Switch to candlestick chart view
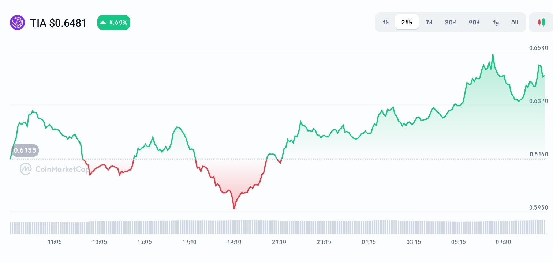553x263 pixels. point(541,22)
